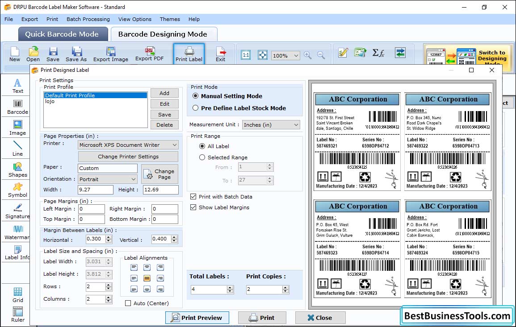Open the zoom percentage 100% dropdown
This screenshot has width=516, height=327.
click(285, 55)
